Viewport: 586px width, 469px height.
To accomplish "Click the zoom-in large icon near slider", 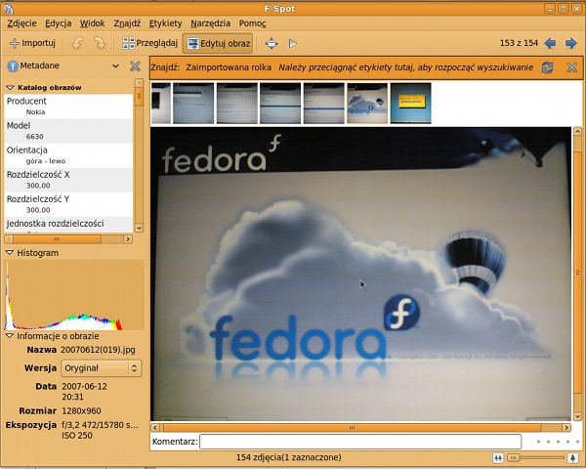I will [x=573, y=457].
